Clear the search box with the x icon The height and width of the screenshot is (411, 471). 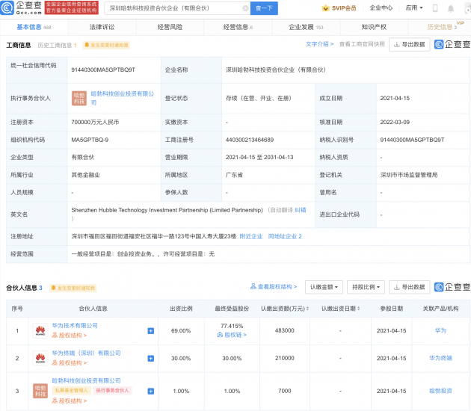coord(245,8)
